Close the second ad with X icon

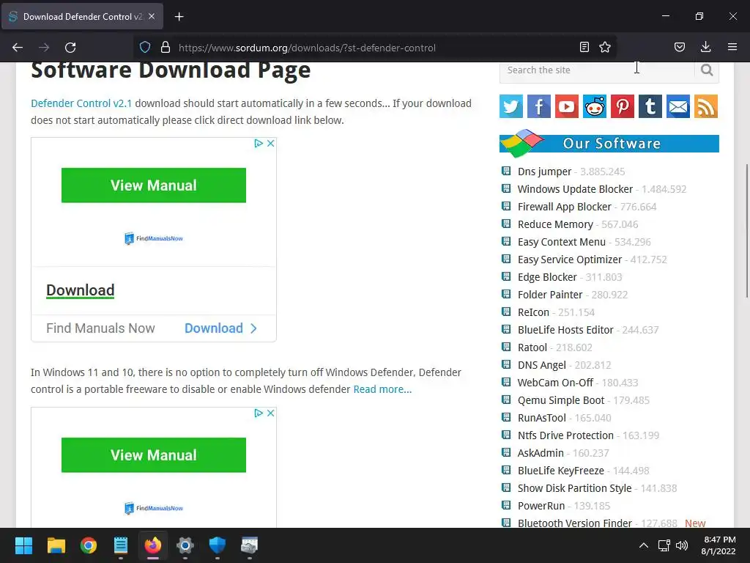pyautogui.click(x=271, y=413)
